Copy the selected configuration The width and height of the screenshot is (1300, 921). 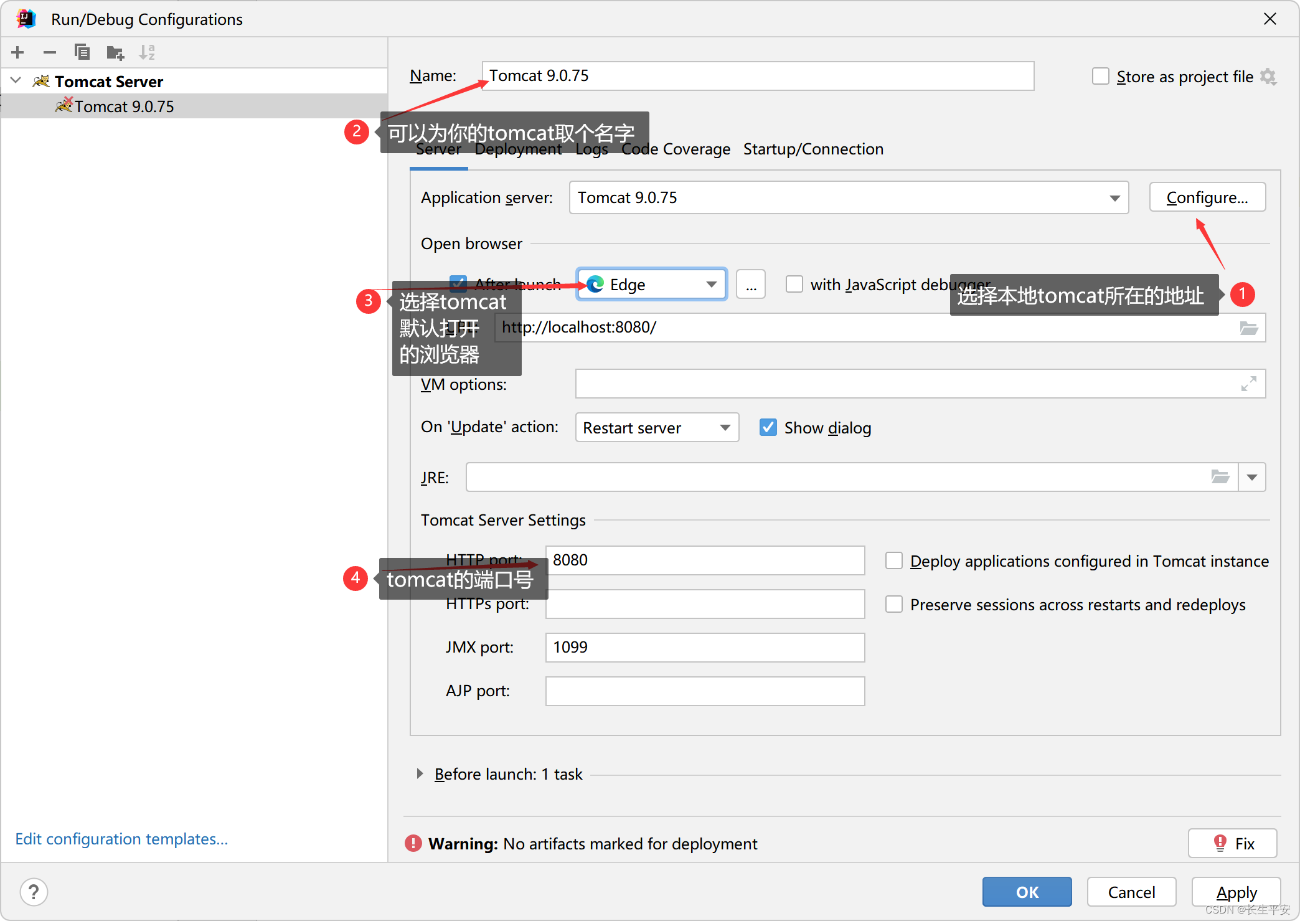(82, 52)
